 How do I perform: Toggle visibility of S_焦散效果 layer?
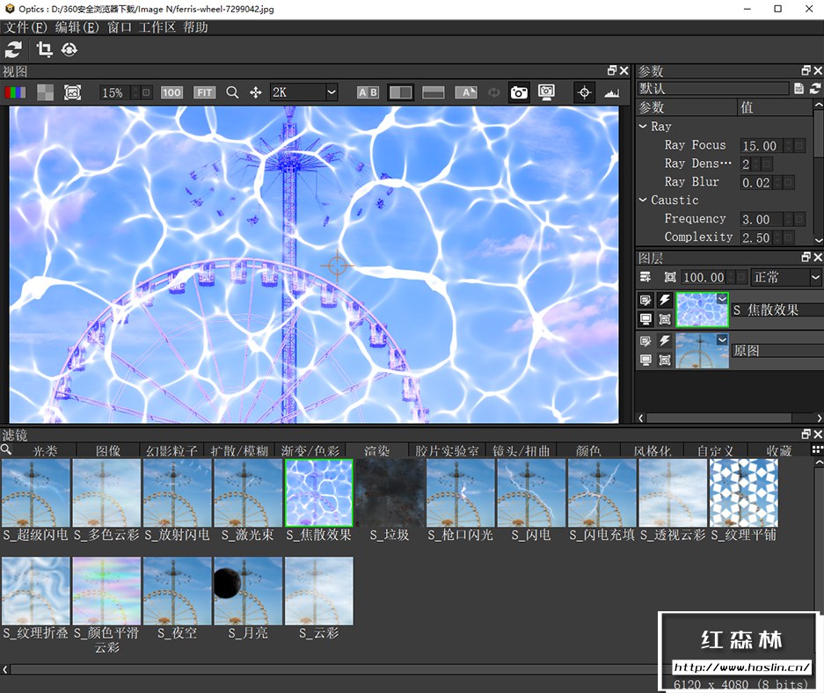pos(645,318)
